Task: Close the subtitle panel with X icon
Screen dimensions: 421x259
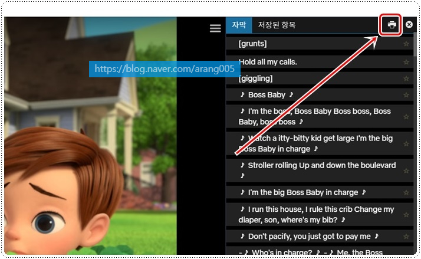Action: click(409, 24)
